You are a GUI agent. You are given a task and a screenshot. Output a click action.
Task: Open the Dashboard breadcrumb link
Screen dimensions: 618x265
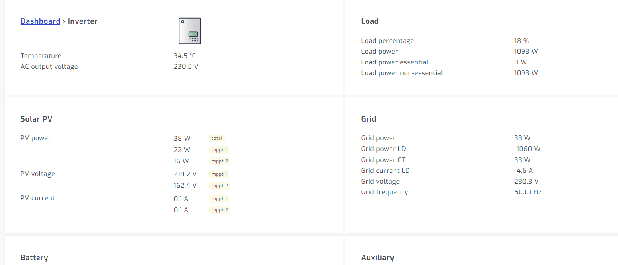[x=40, y=21]
